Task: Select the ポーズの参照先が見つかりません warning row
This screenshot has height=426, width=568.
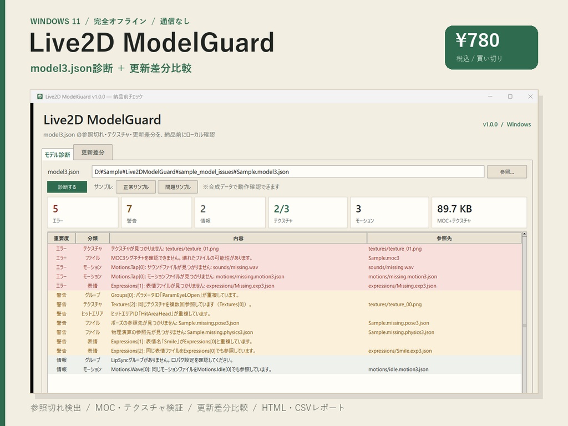Action: pyautogui.click(x=285, y=323)
